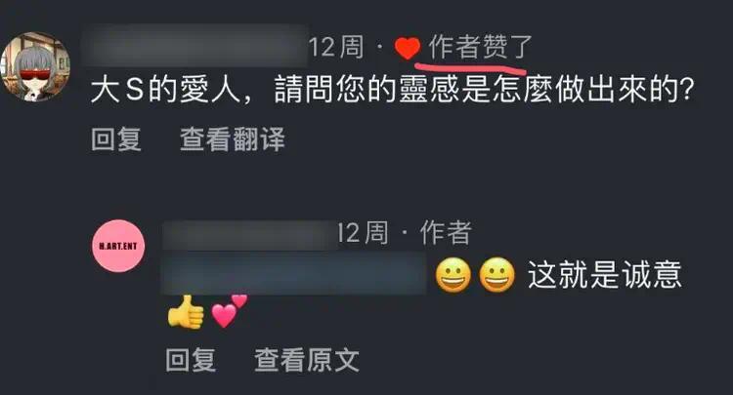Tap the second grinning emoji before 这就是诚意
733x395 pixels.
point(496,275)
